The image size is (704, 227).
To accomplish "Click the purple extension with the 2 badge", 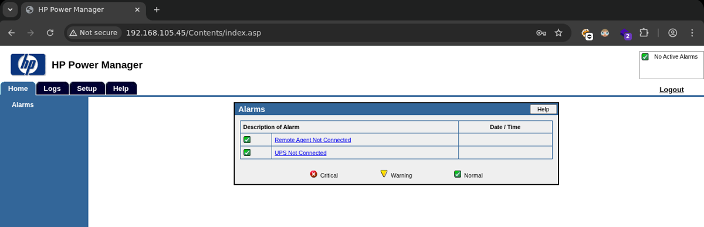I will coord(625,33).
